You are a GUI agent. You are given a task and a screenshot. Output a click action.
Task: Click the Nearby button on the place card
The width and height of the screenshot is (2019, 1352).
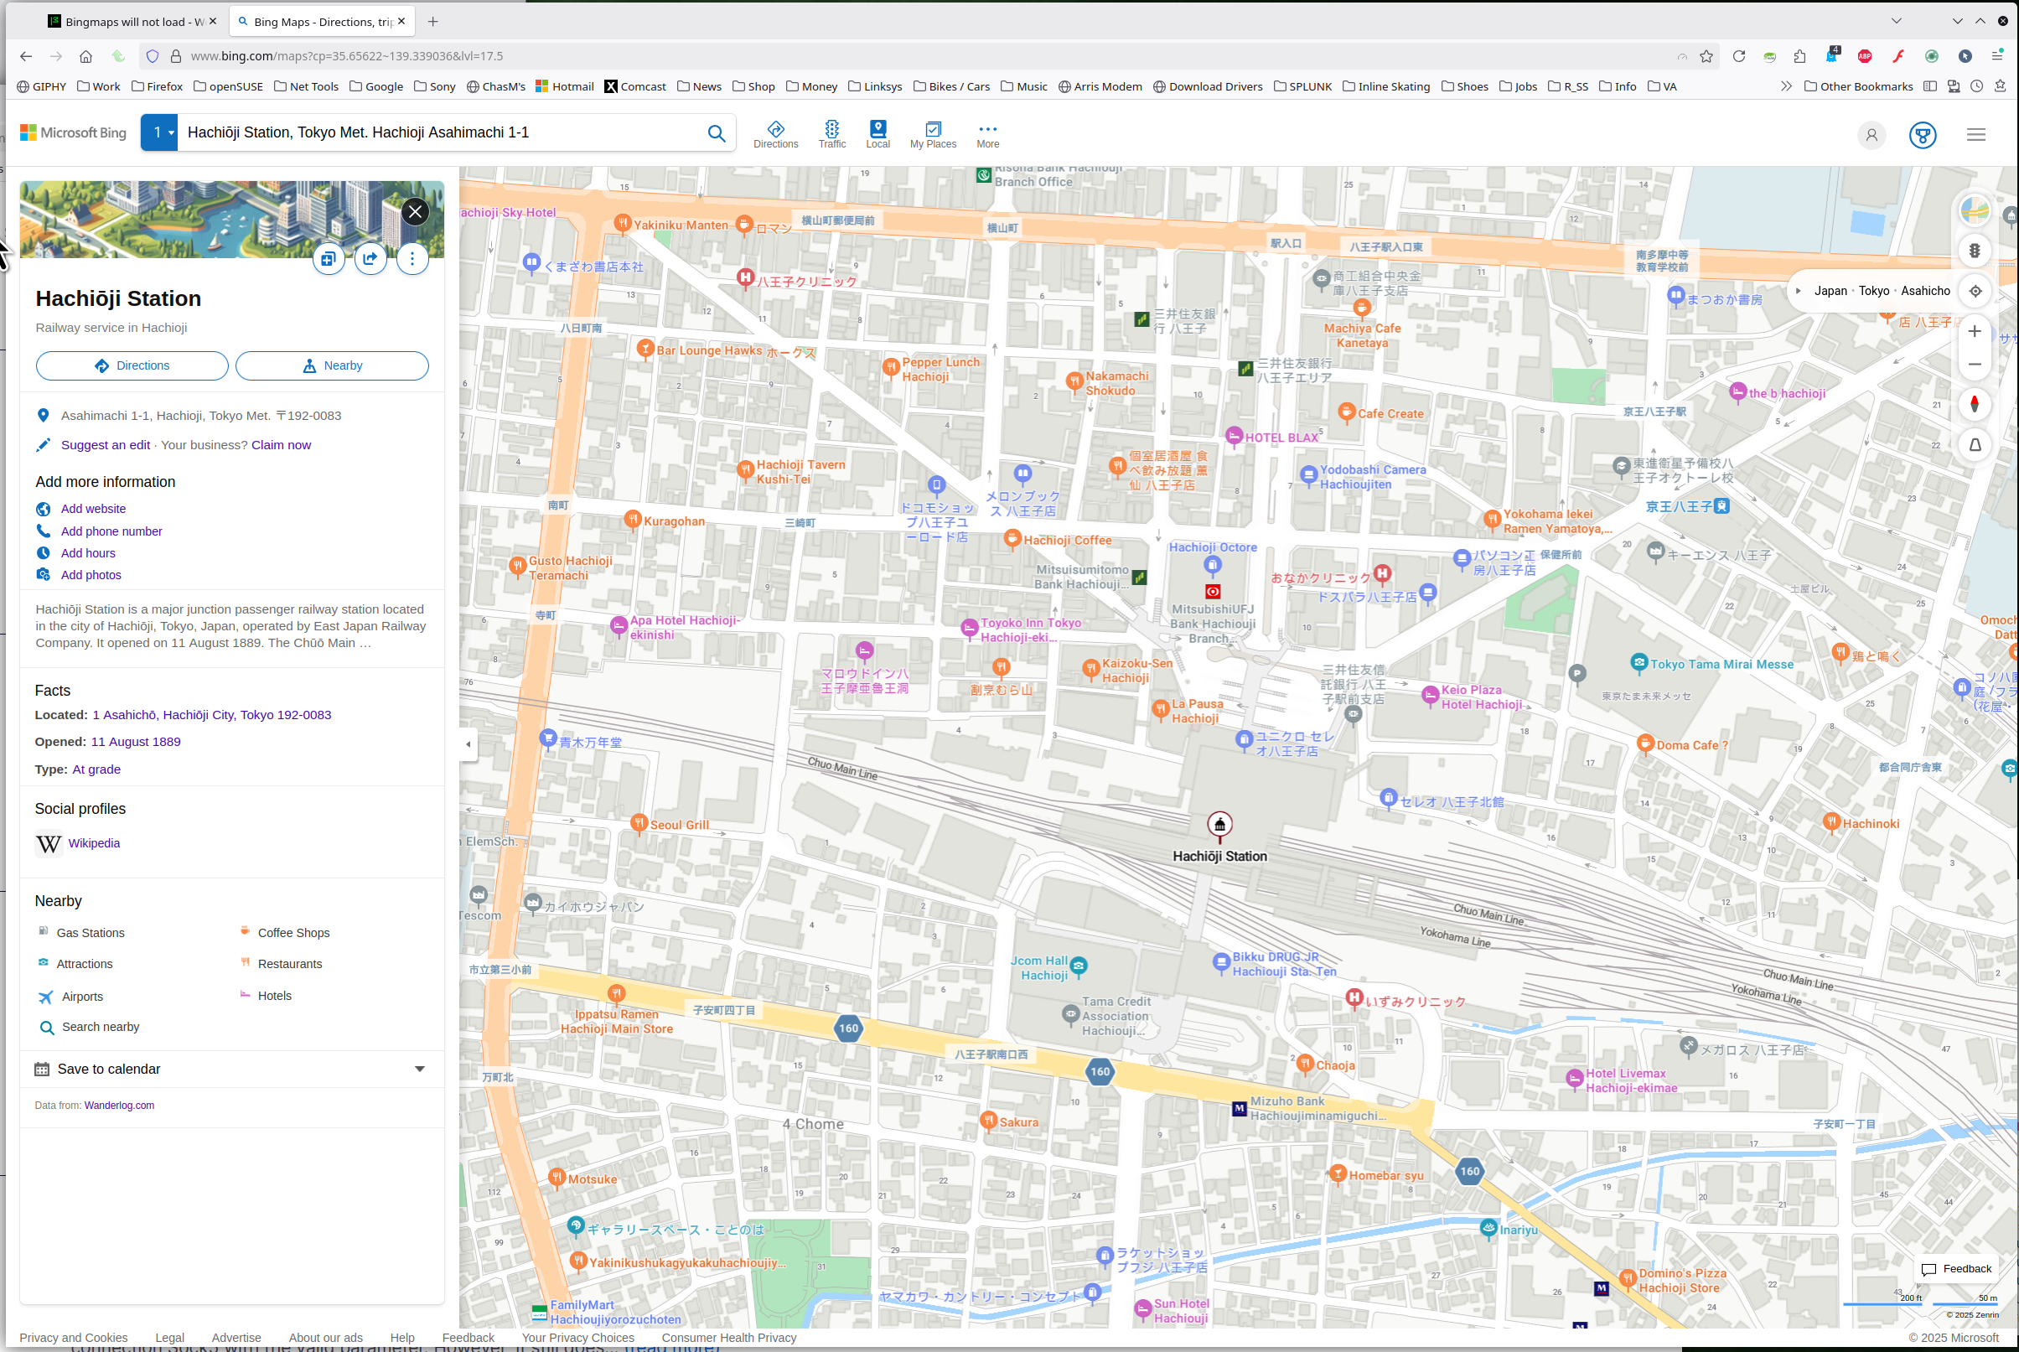click(332, 365)
